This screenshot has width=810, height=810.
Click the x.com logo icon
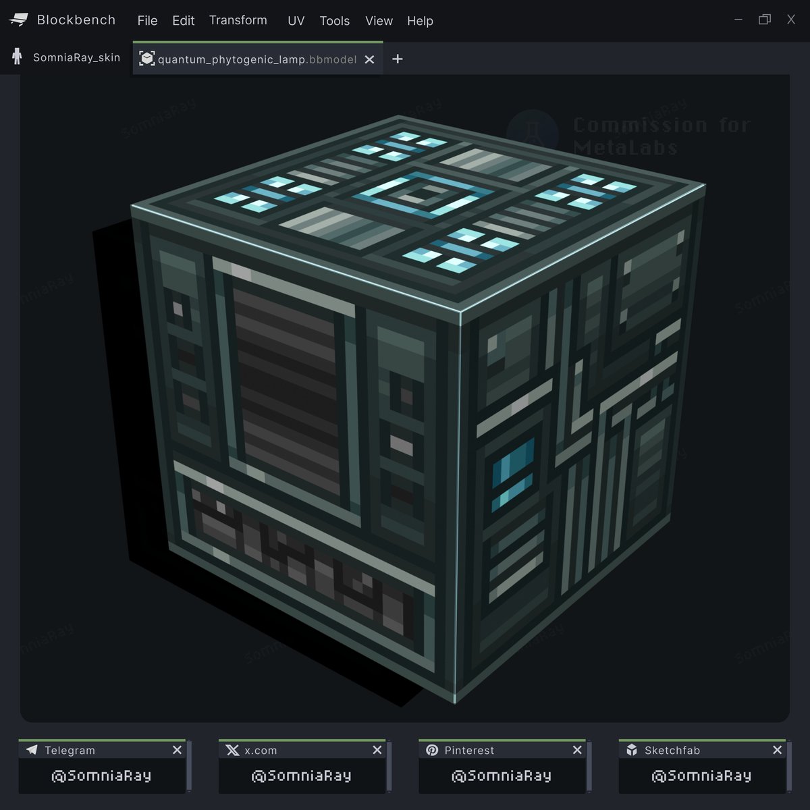pyautogui.click(x=232, y=750)
